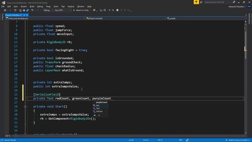Click the SerializeField attribute on line 25

47,95
